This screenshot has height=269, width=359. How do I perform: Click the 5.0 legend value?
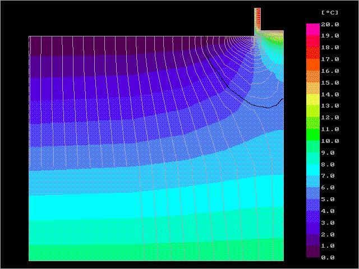(x=328, y=200)
